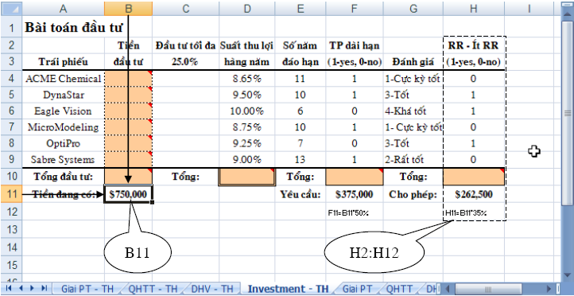Click the '$750,000' cell B11
This screenshot has width=574, height=296.
[128, 194]
